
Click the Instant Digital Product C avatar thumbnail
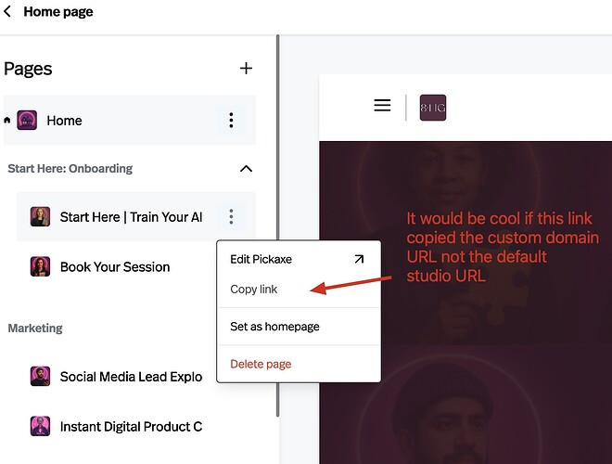tap(40, 426)
